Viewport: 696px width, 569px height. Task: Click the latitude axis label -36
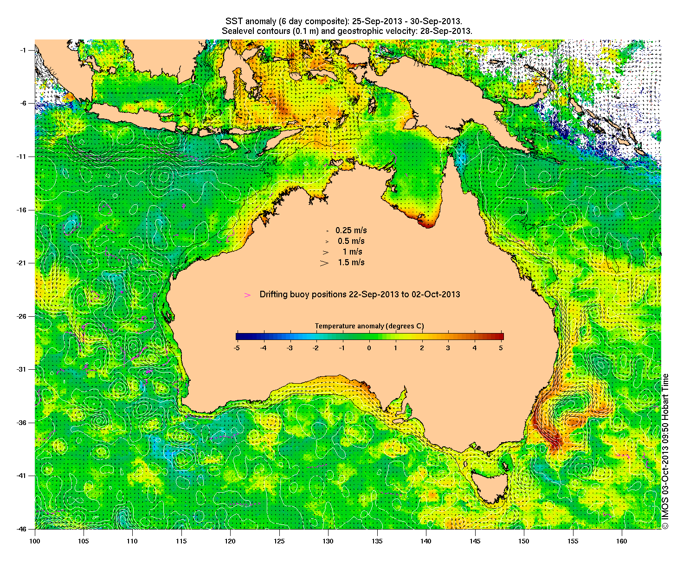click(x=22, y=423)
